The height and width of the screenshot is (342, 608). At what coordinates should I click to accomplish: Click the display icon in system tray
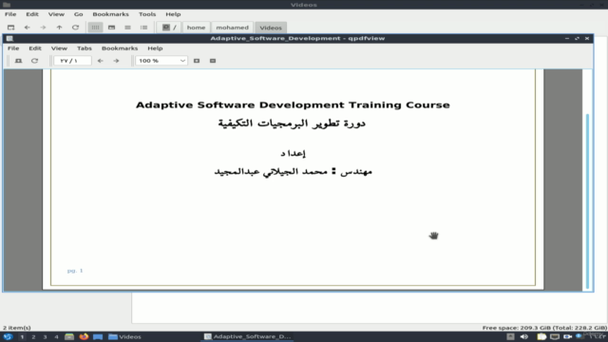tap(555, 336)
